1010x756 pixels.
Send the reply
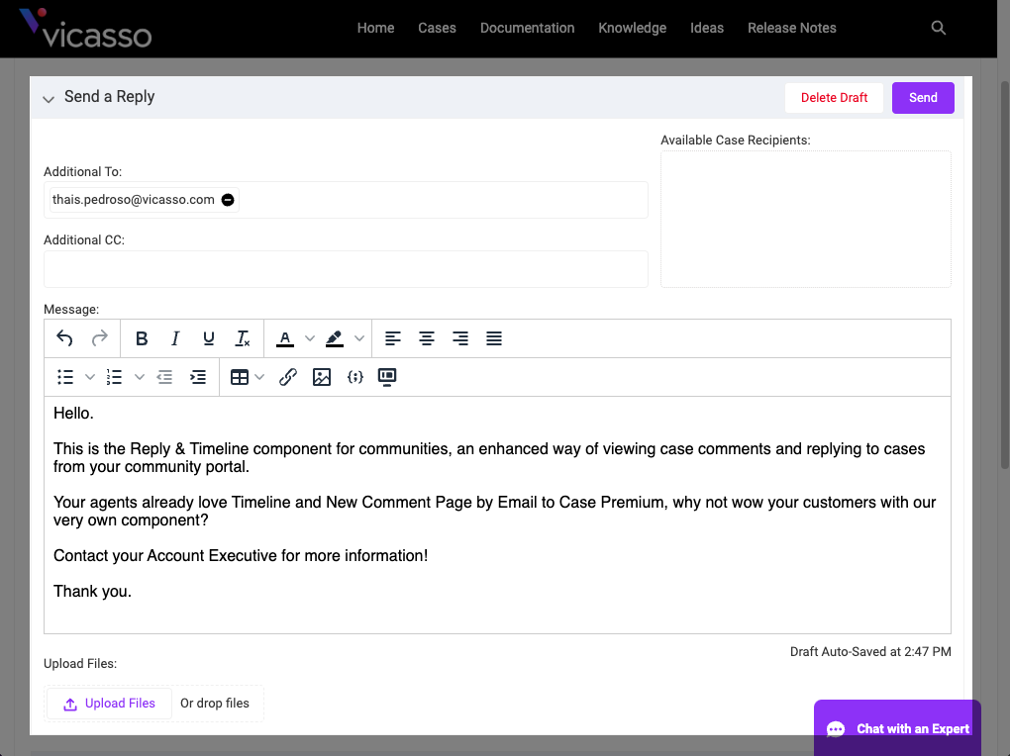click(923, 98)
